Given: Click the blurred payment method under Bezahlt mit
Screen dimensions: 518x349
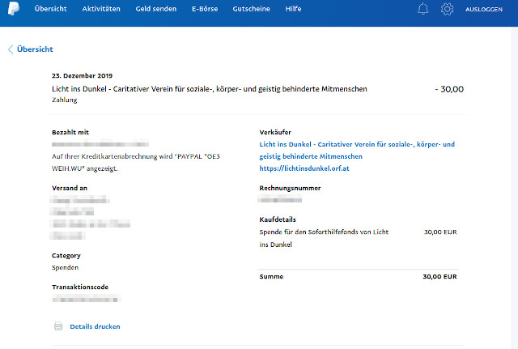Looking at the screenshot, I should coord(100,144).
